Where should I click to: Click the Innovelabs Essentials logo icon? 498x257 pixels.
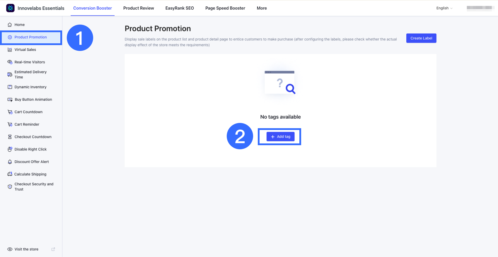pos(10,8)
